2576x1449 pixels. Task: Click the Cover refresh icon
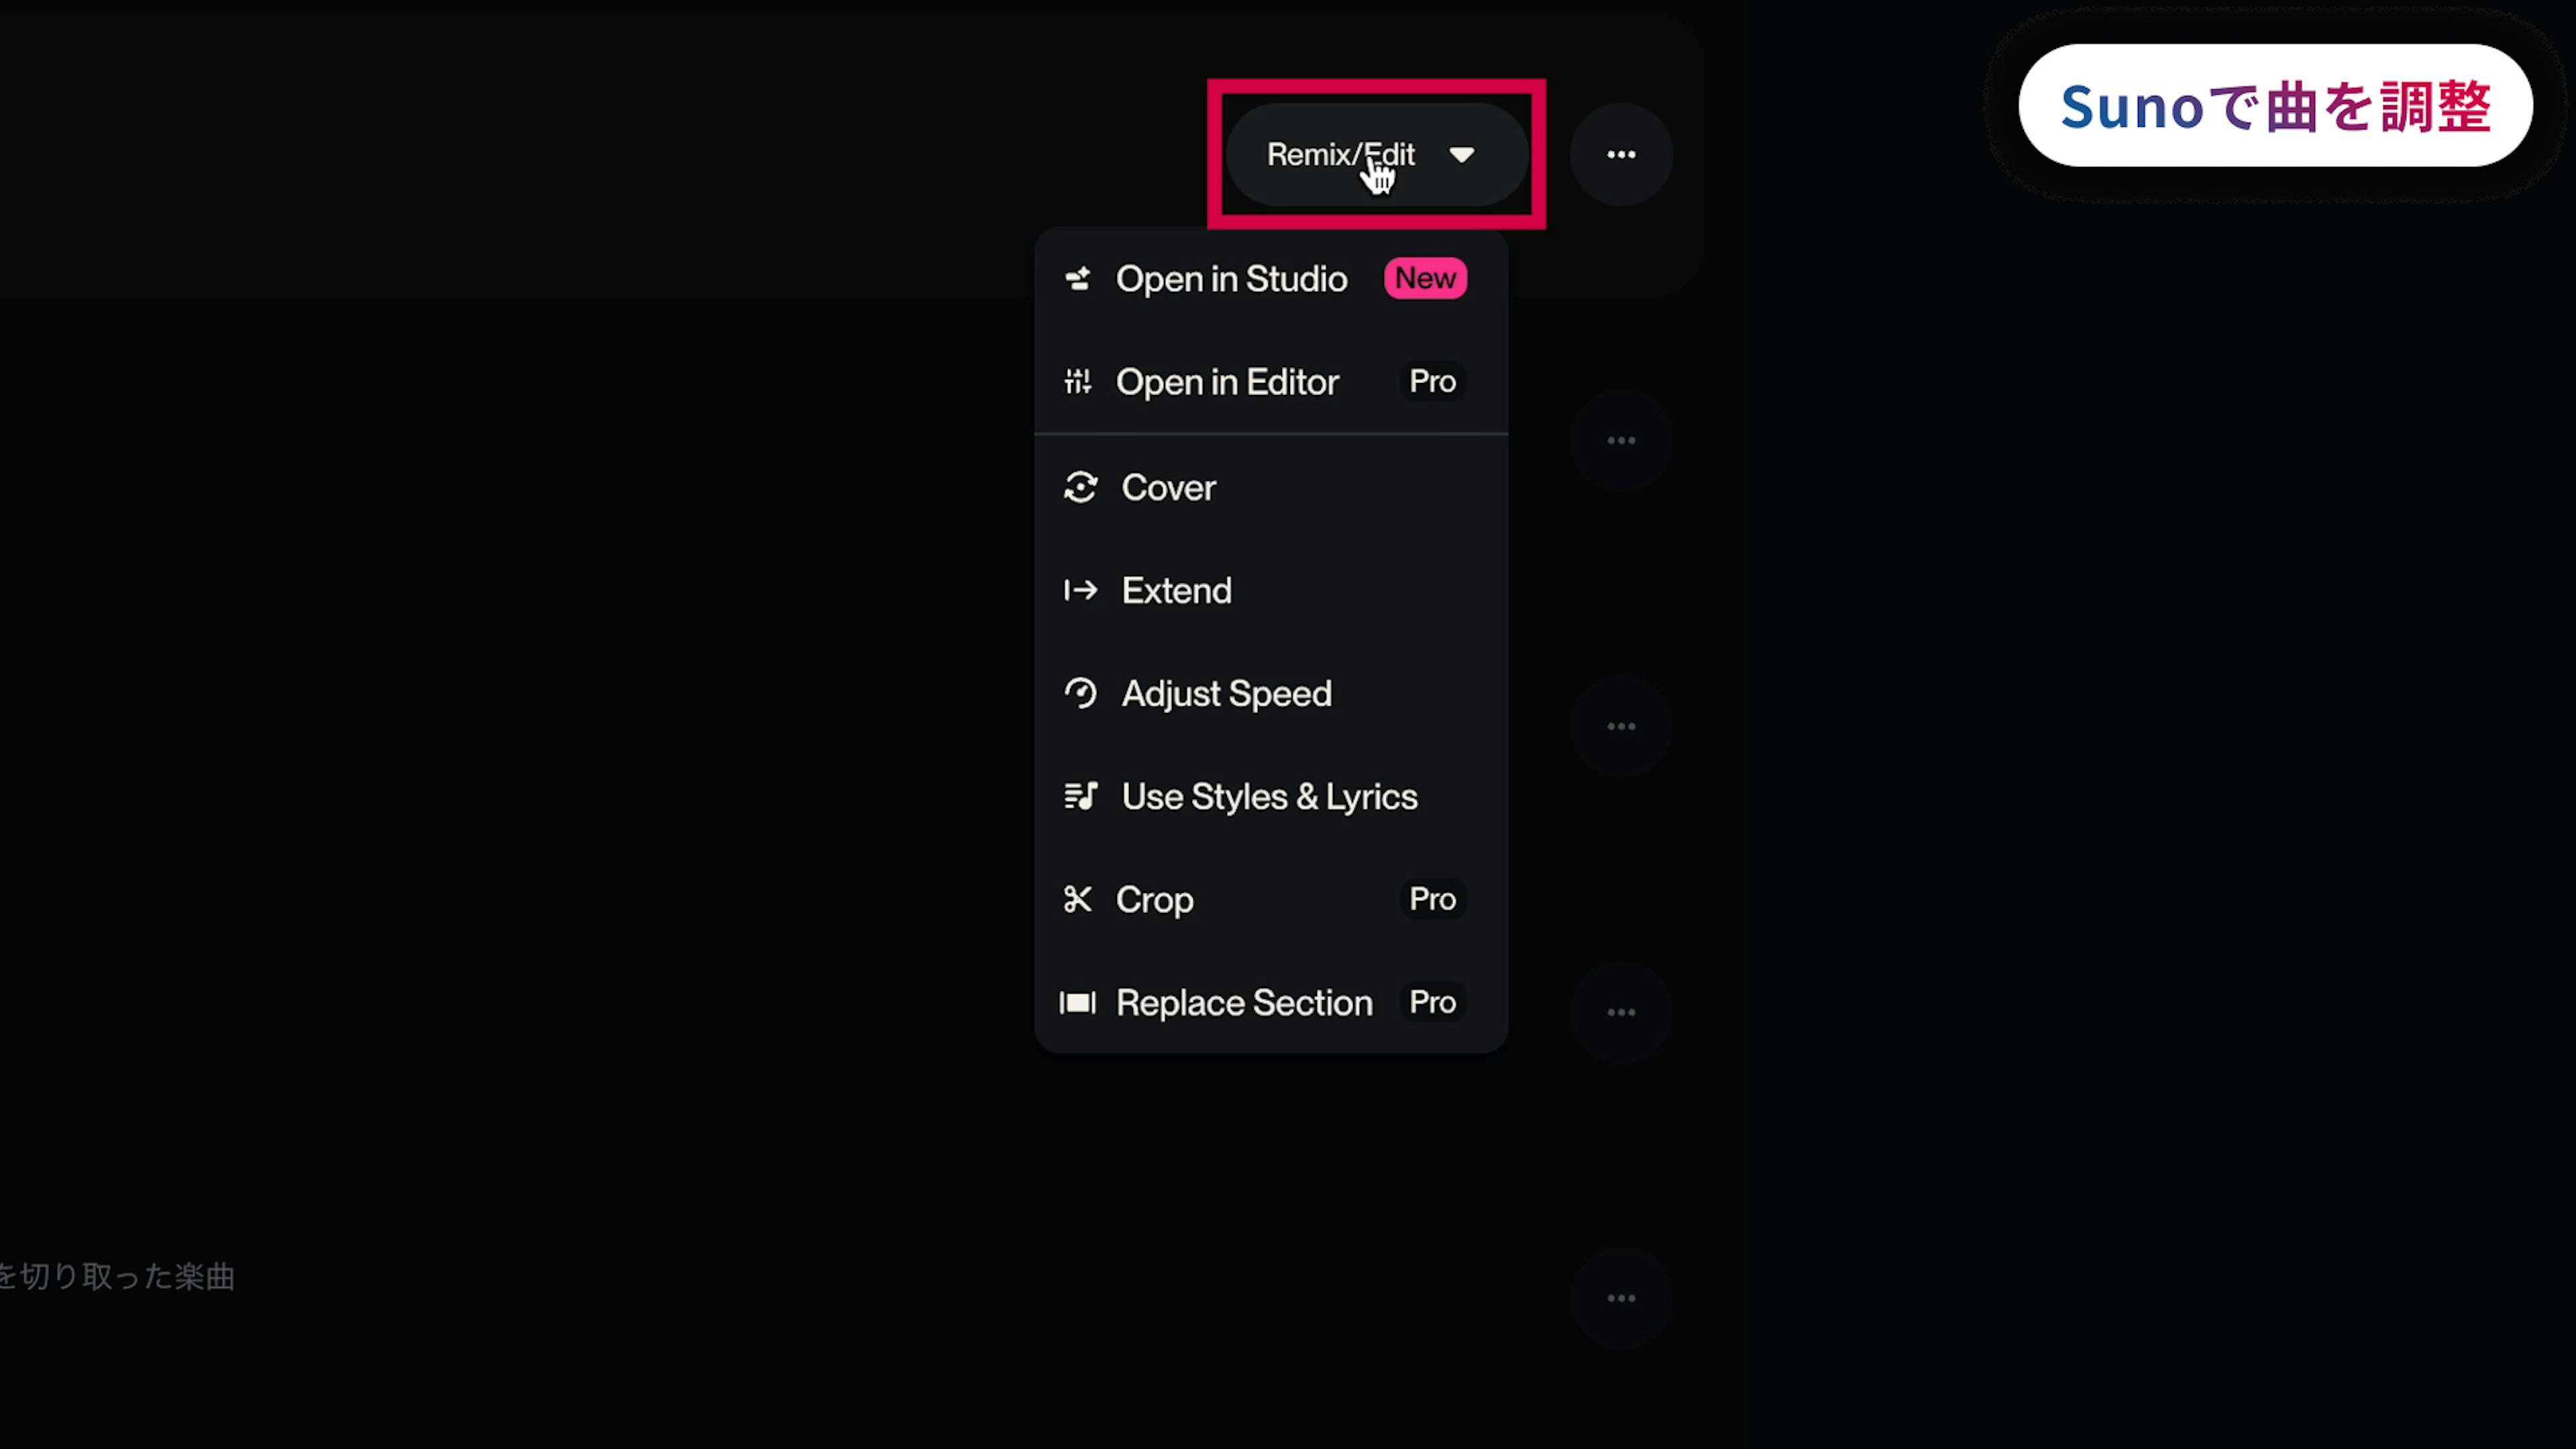tap(1080, 488)
